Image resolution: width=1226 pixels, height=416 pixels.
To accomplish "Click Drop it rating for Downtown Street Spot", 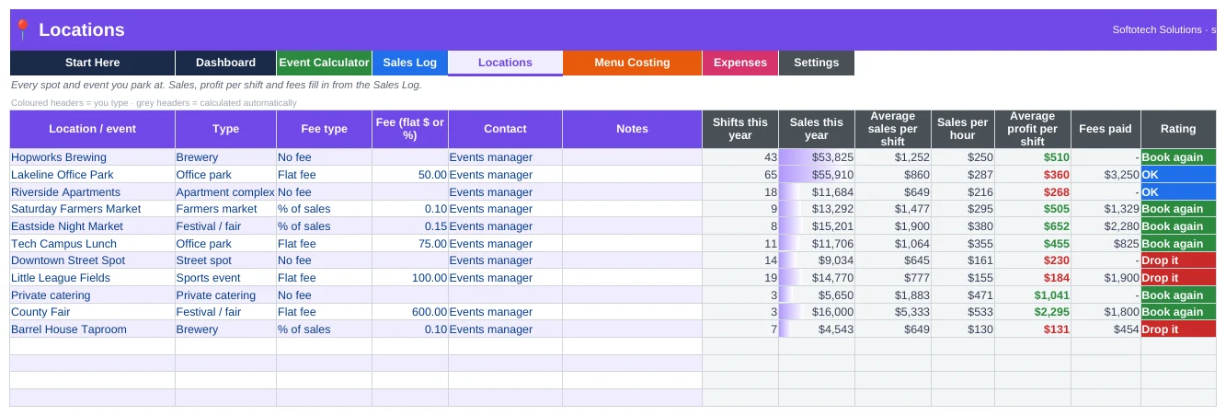I will [1178, 260].
